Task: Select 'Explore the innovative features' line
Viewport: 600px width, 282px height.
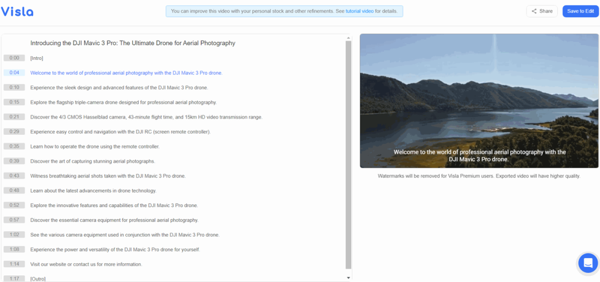Action: point(114,205)
